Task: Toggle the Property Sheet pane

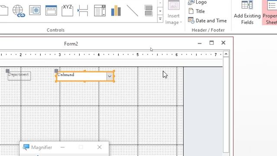Action: 270,13
